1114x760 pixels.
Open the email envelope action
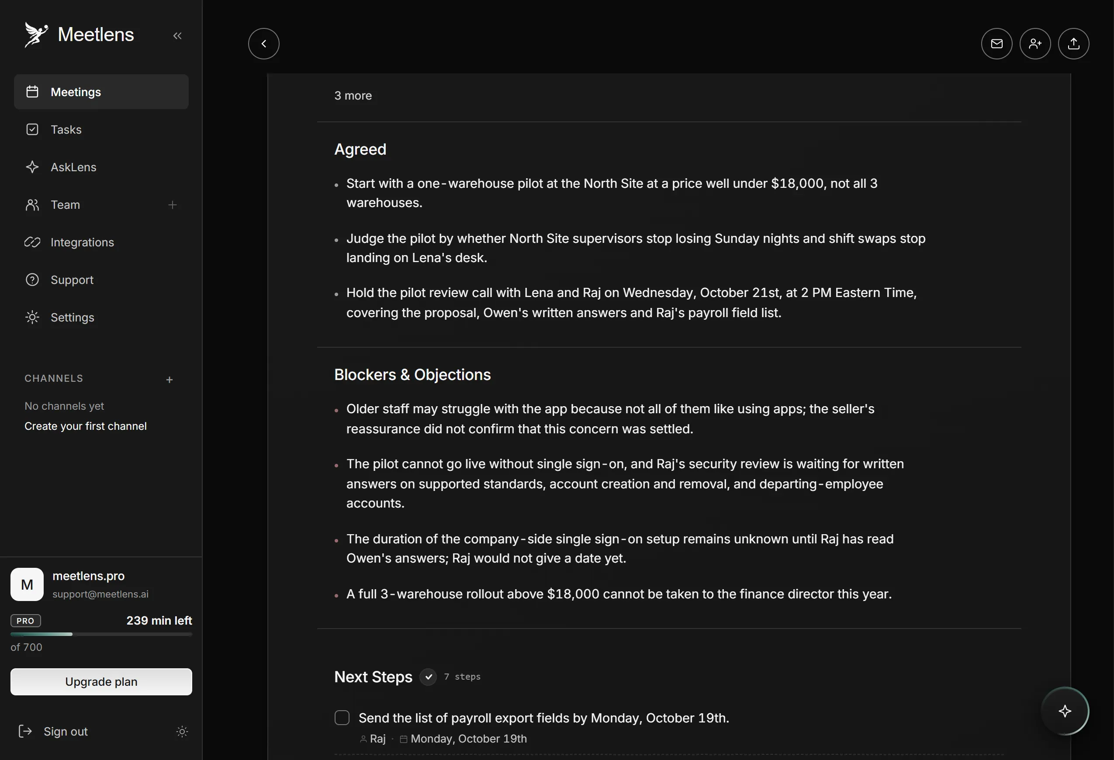coord(996,44)
